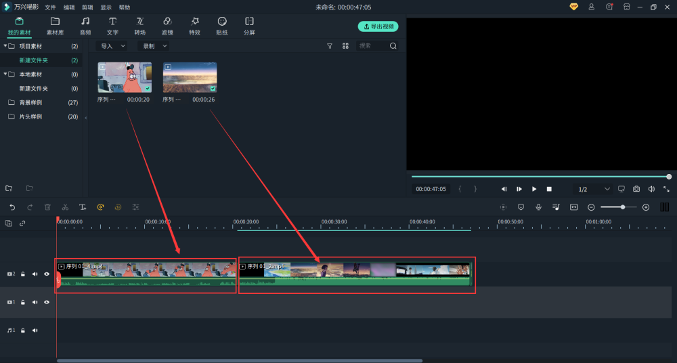Viewport: 677px width, 363px height.
Task: Open the 编辑 menu
Action: [69, 7]
